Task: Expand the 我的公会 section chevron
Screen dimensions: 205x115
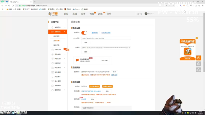Action: coord(65,59)
